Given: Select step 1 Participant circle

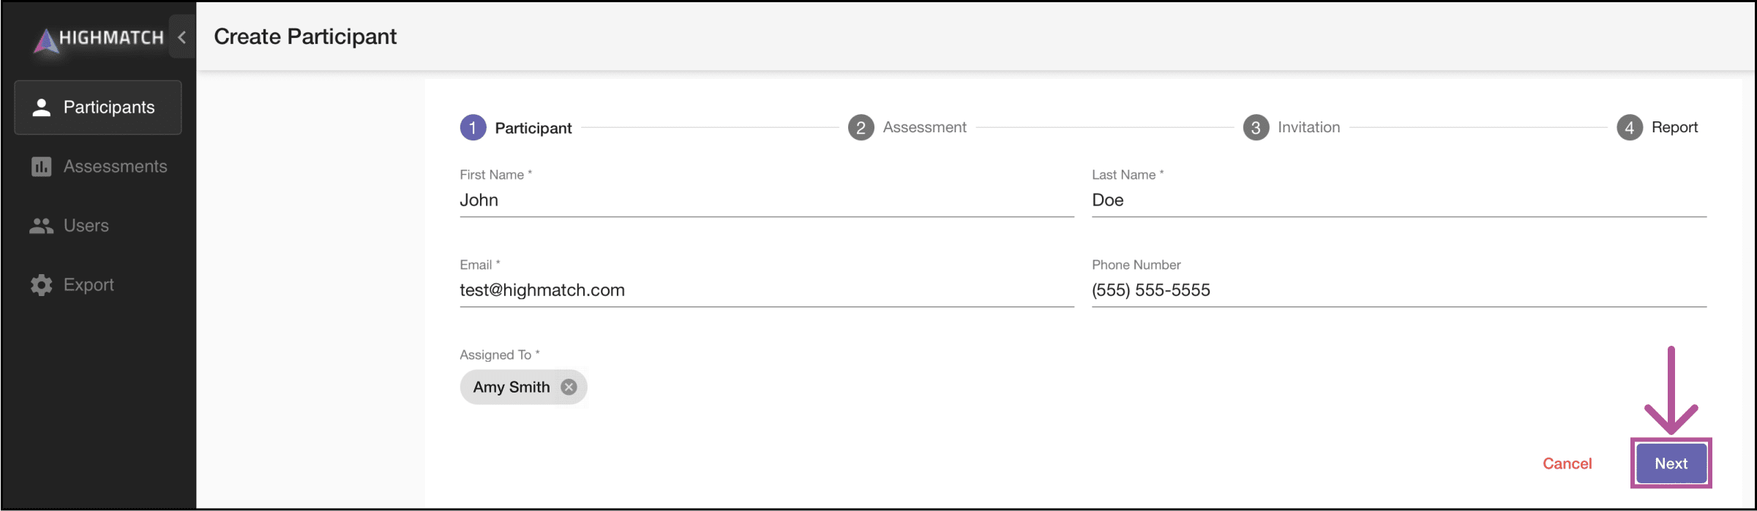Looking at the screenshot, I should (x=473, y=128).
